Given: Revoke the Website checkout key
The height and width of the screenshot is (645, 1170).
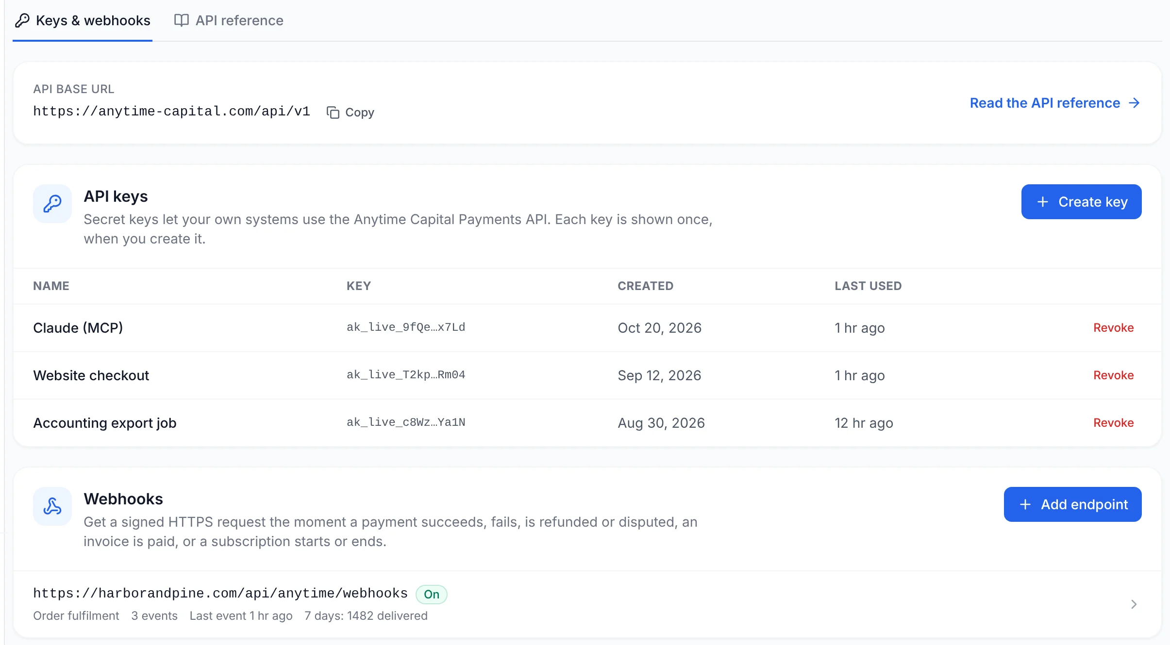Looking at the screenshot, I should tap(1113, 375).
